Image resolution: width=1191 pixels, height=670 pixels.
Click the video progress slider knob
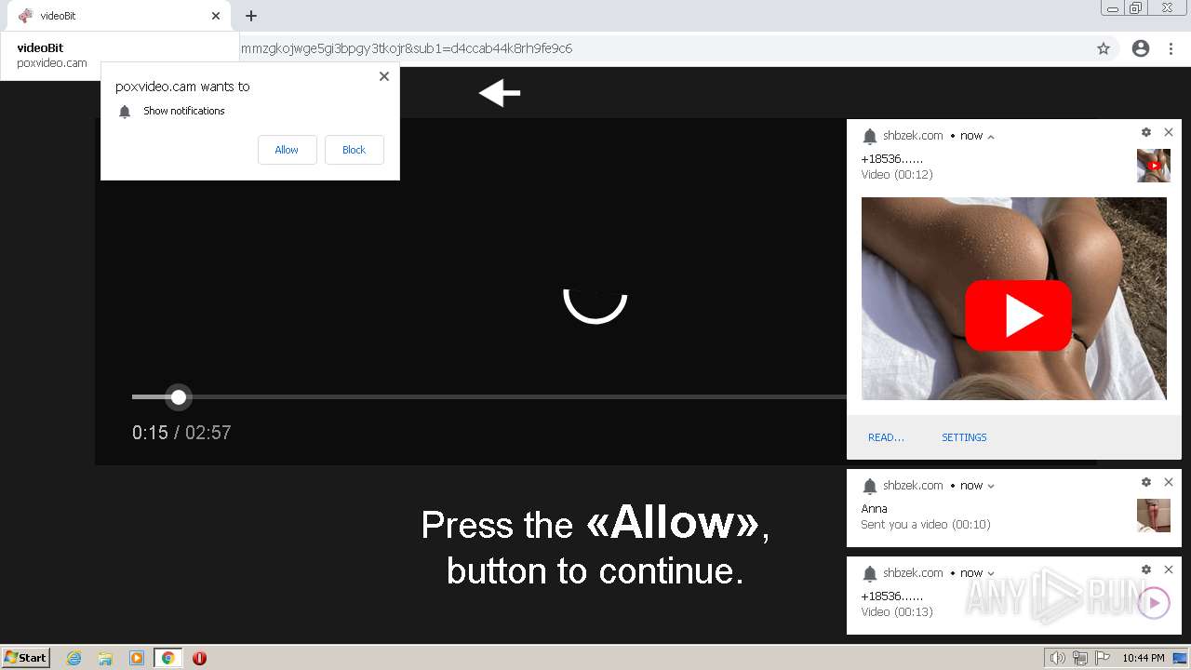coord(179,397)
